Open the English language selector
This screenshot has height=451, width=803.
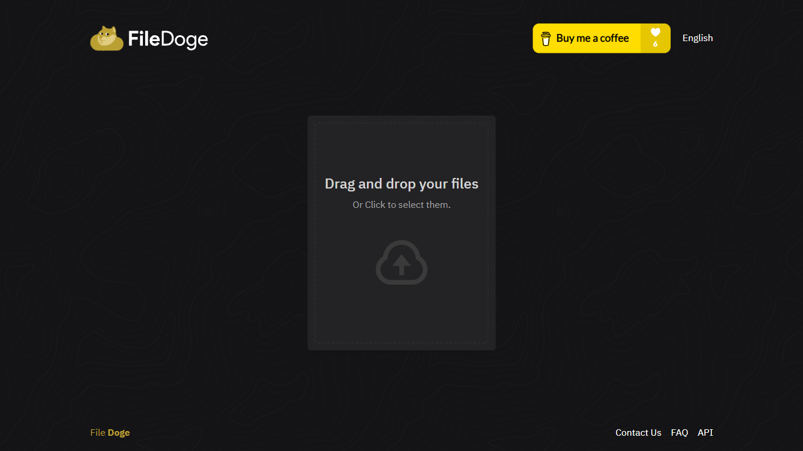click(697, 38)
